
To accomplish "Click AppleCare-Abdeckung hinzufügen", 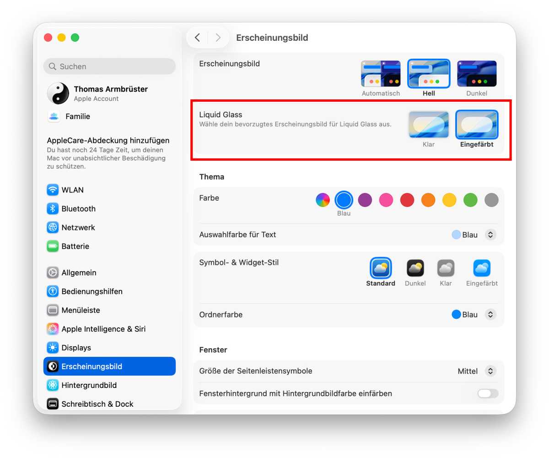I will (109, 140).
